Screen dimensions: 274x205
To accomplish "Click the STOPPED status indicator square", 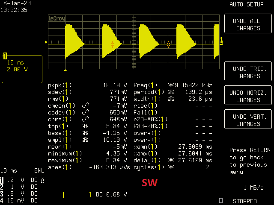I will [221, 200].
